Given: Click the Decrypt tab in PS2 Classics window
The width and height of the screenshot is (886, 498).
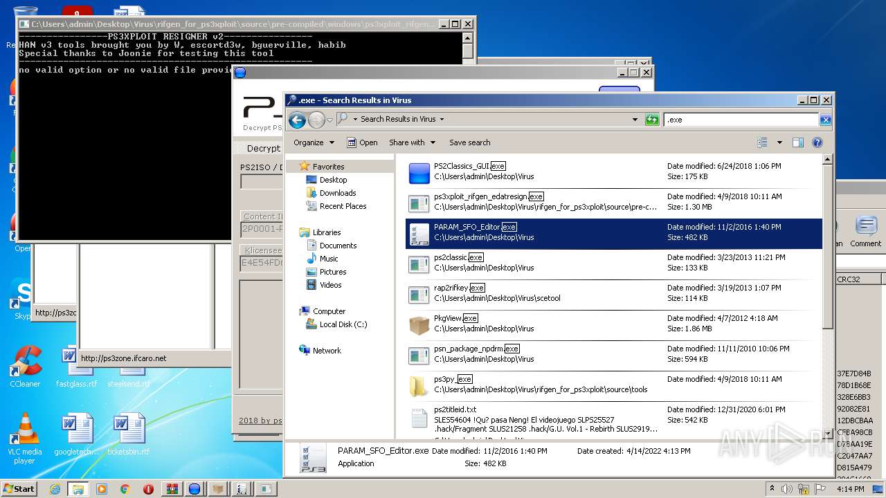Looking at the screenshot, I should [263, 148].
